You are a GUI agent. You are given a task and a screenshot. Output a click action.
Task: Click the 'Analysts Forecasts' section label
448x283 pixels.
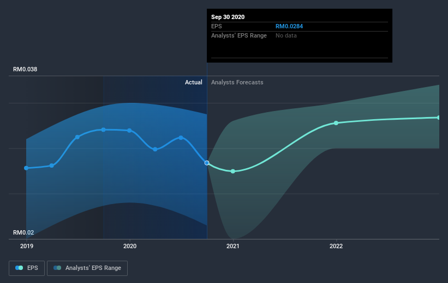click(x=237, y=82)
